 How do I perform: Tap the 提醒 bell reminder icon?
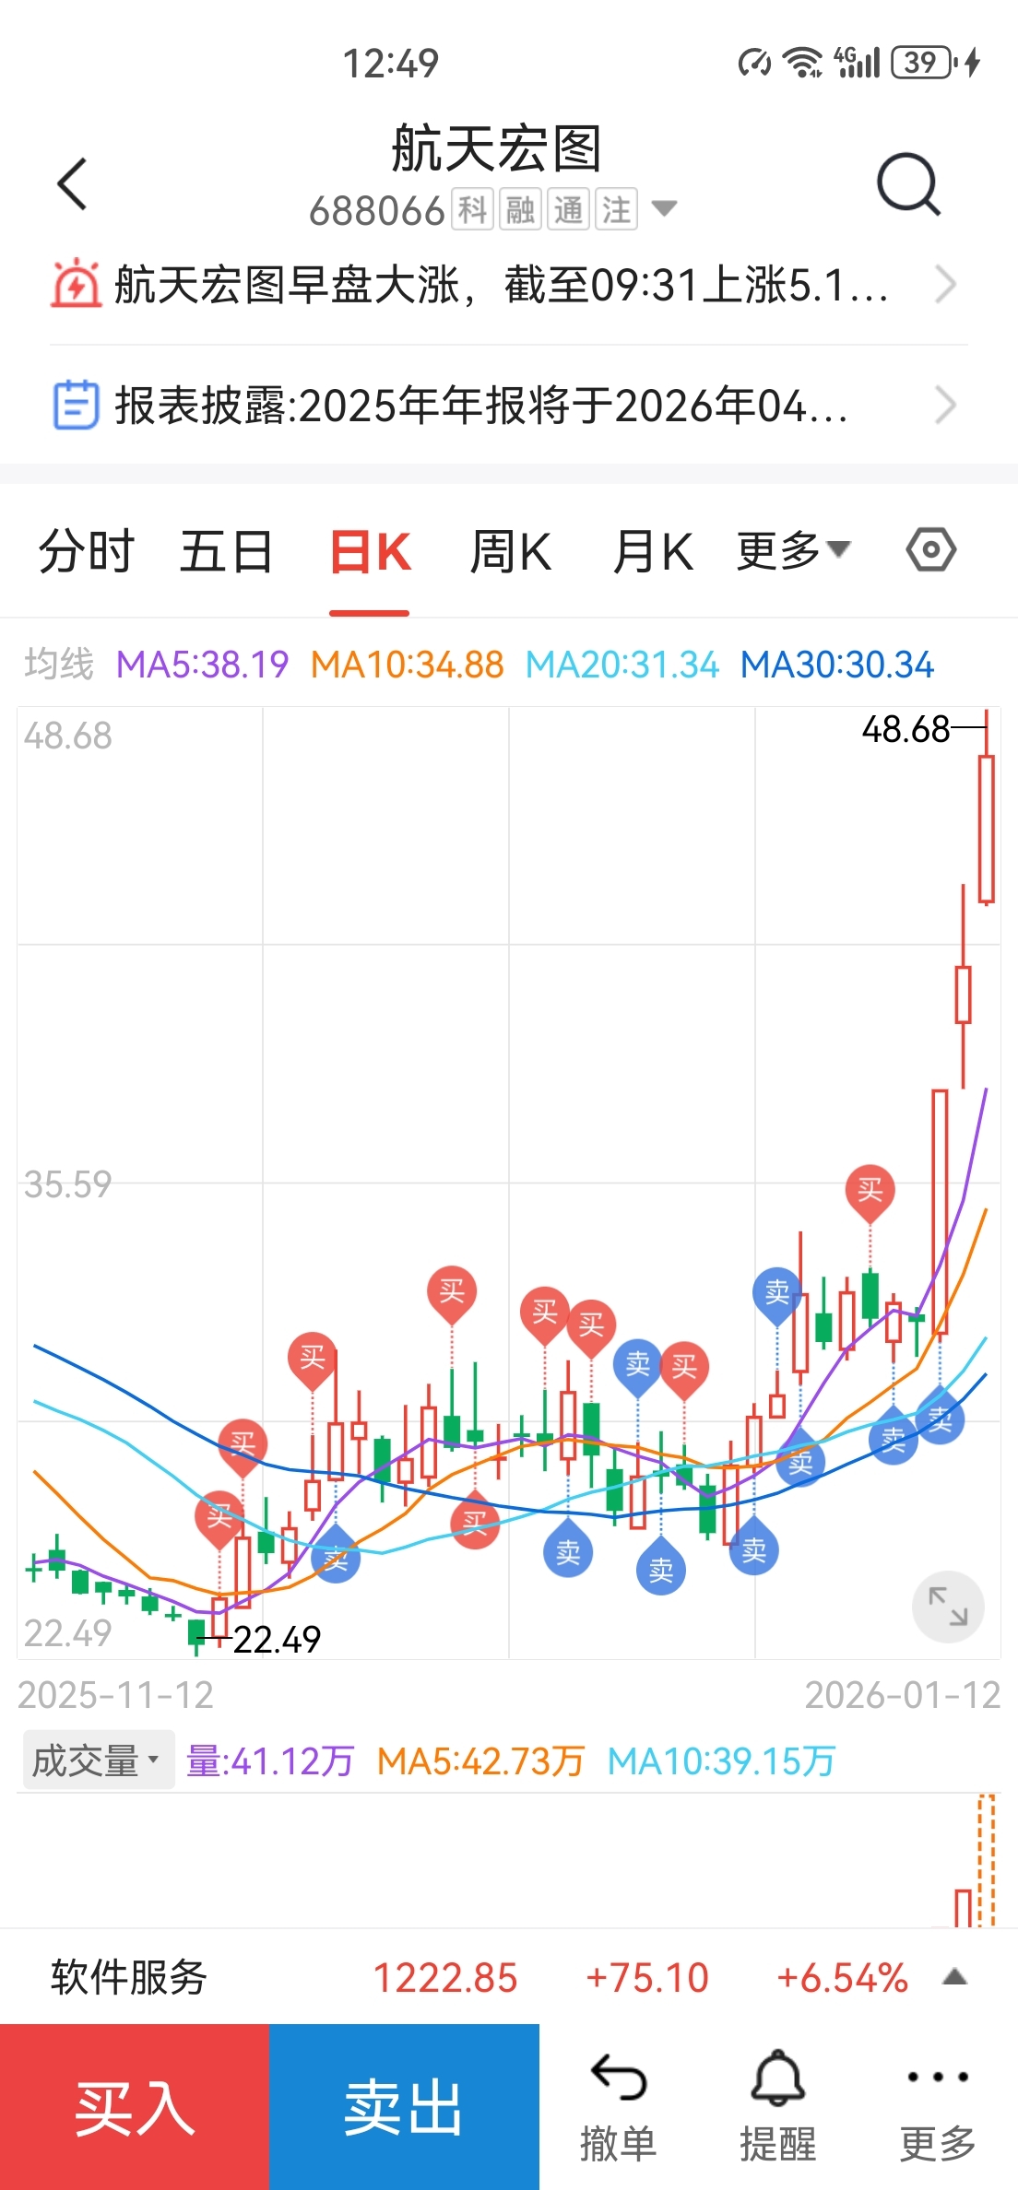tap(778, 2105)
